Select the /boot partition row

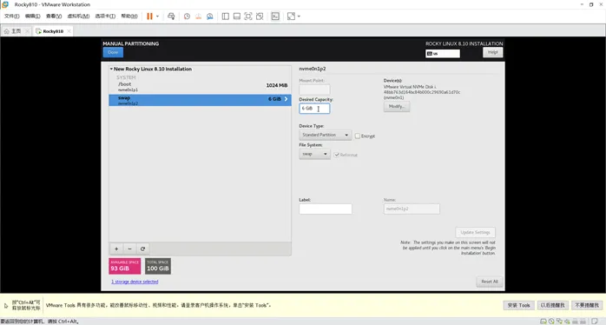coord(200,86)
